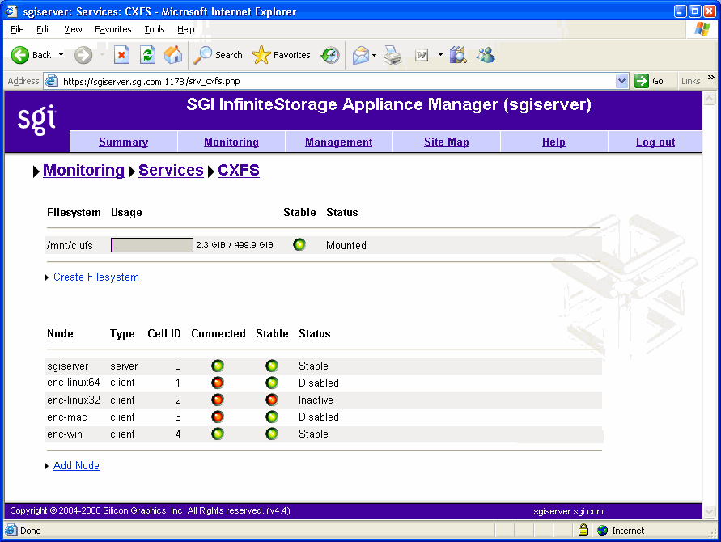Viewport: 721px width, 542px height.
Task: Open the File menu
Action: (17, 29)
